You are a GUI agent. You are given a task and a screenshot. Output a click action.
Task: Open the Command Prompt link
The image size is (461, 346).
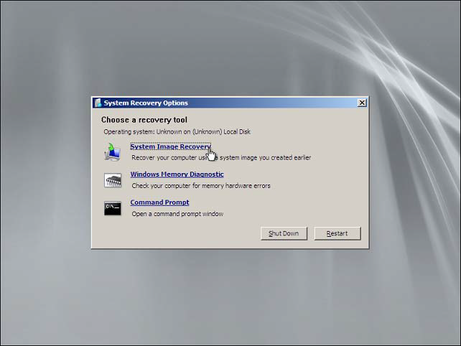(159, 202)
